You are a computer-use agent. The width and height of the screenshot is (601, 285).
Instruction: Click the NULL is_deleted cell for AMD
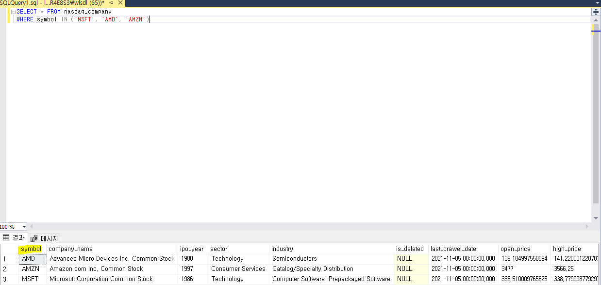point(411,259)
